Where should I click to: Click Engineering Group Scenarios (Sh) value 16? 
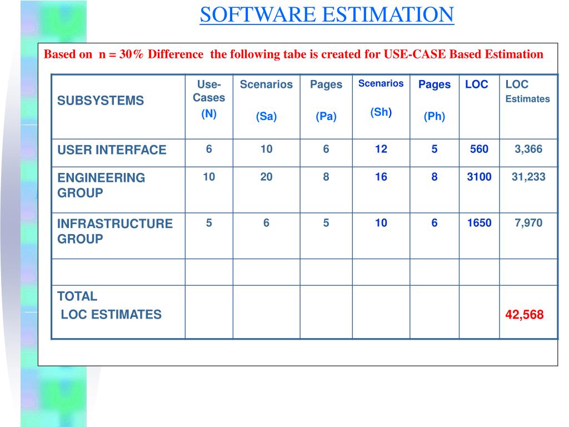click(x=381, y=177)
